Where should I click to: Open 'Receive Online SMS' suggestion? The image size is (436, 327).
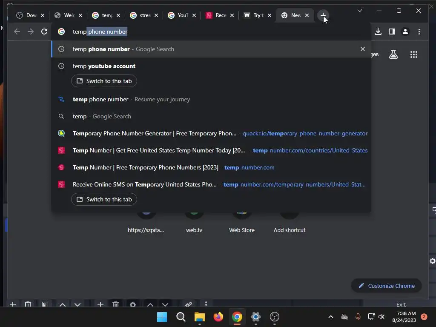click(x=211, y=184)
